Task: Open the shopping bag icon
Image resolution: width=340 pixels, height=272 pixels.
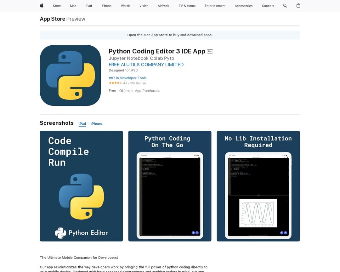Action: click(298, 6)
